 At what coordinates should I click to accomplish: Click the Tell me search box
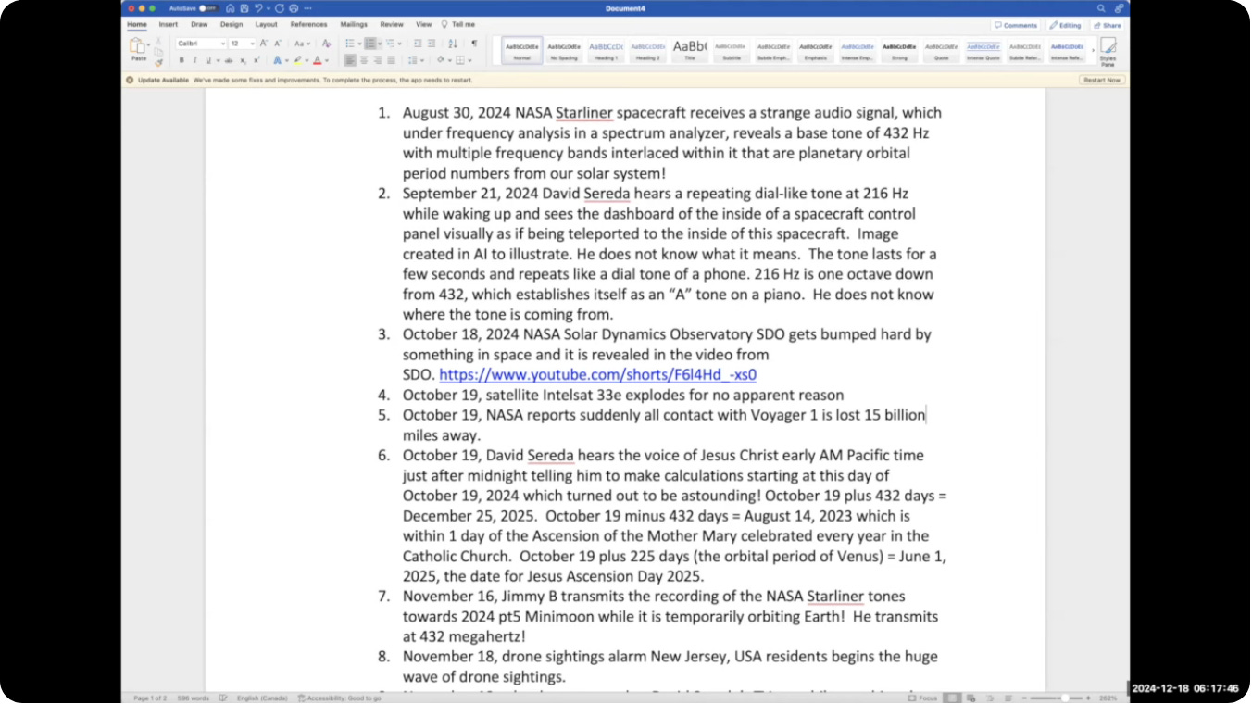click(458, 24)
